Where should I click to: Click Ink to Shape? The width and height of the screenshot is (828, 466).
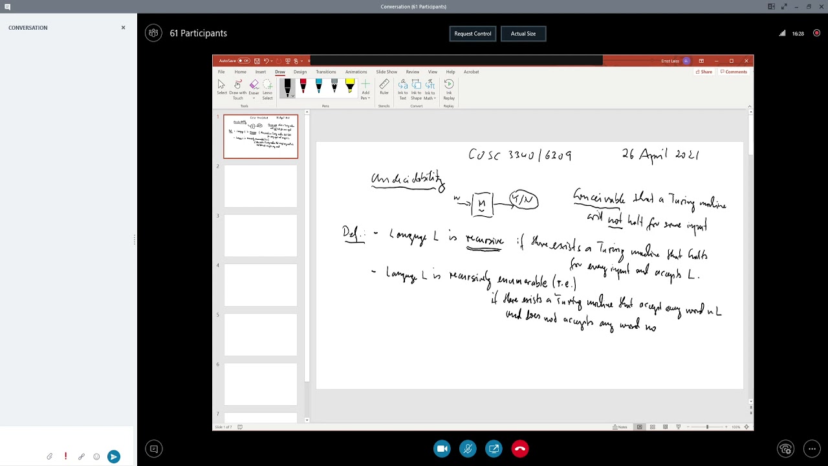(x=416, y=89)
